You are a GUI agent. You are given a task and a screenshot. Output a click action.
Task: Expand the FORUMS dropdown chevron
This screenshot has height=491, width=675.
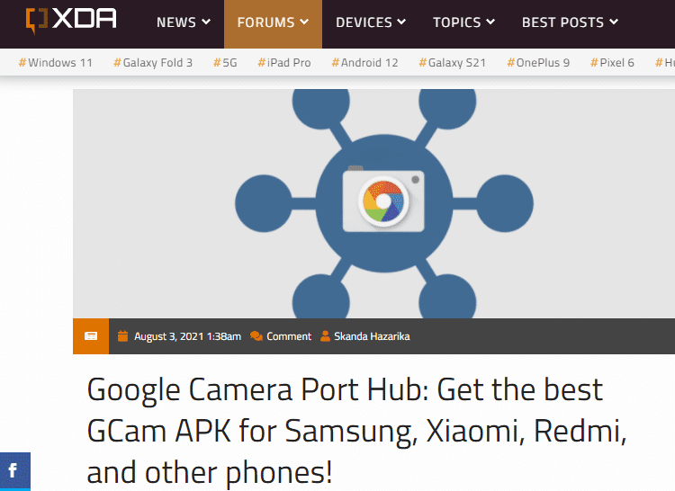pyautogui.click(x=304, y=22)
